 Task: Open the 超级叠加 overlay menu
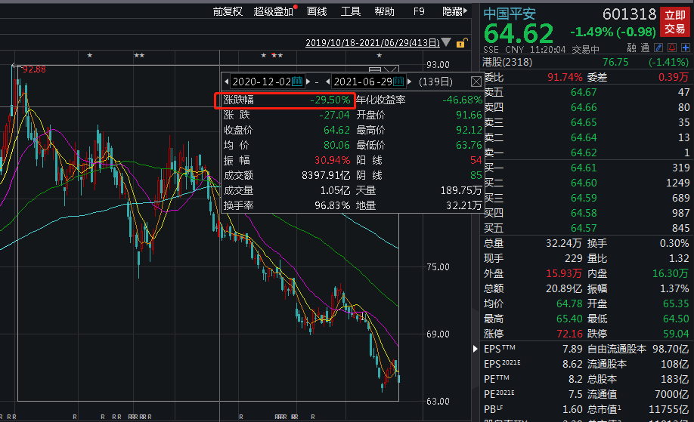point(273,11)
